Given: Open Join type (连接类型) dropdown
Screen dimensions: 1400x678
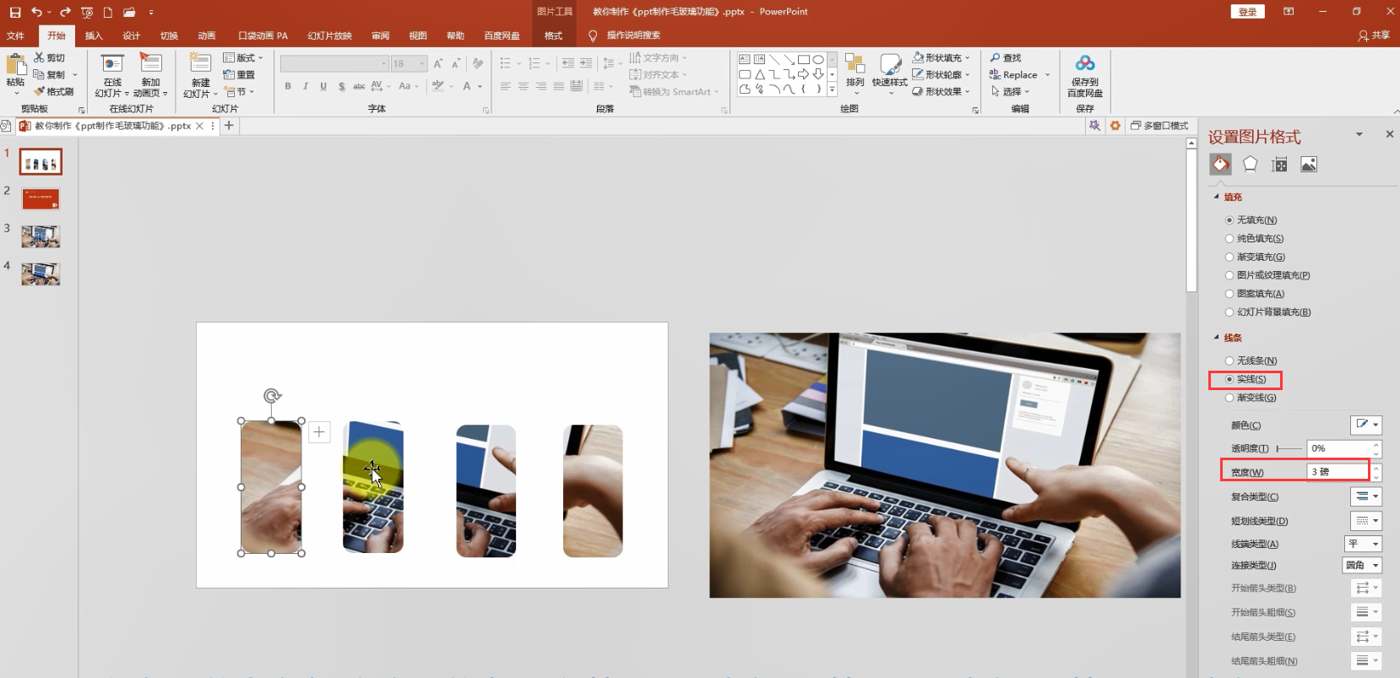Looking at the screenshot, I should pos(1362,565).
